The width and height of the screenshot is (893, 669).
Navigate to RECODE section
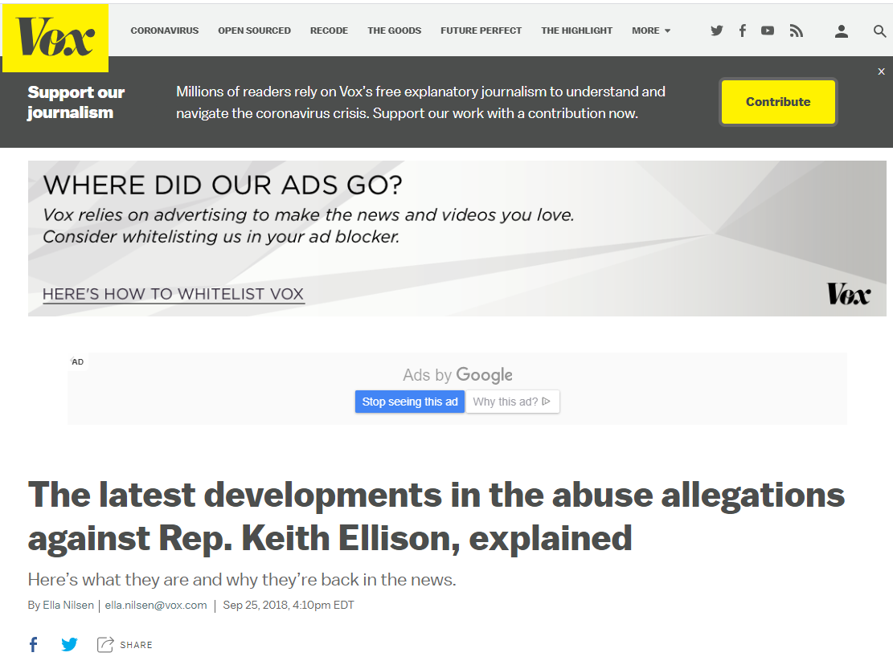pos(329,31)
